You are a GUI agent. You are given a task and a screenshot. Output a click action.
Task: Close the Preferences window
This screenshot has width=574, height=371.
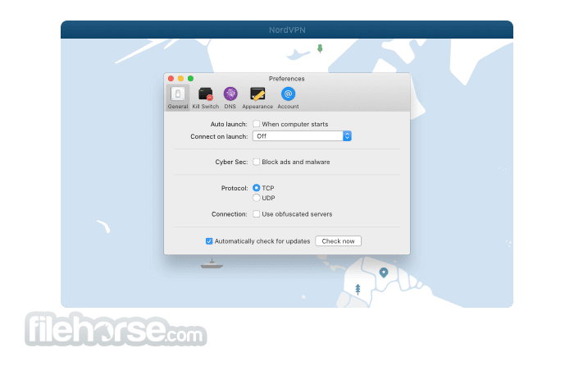click(x=171, y=79)
